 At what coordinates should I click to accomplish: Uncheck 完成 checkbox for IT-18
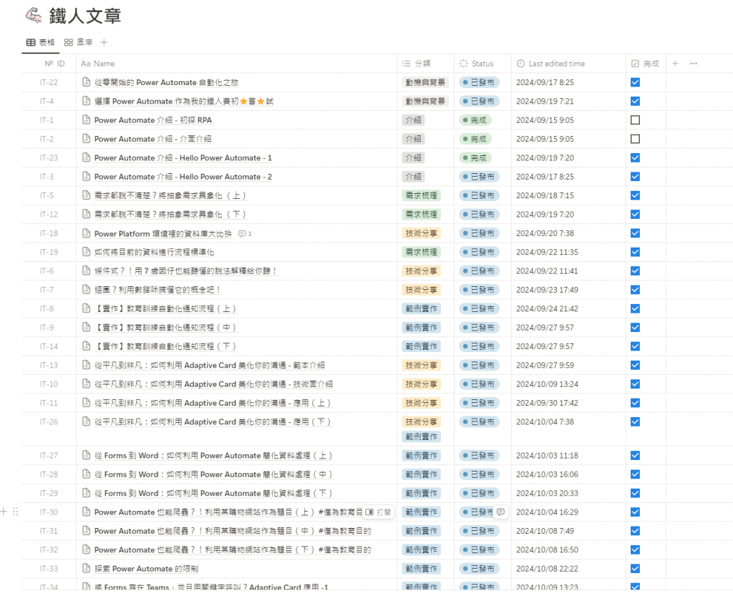pyautogui.click(x=635, y=233)
